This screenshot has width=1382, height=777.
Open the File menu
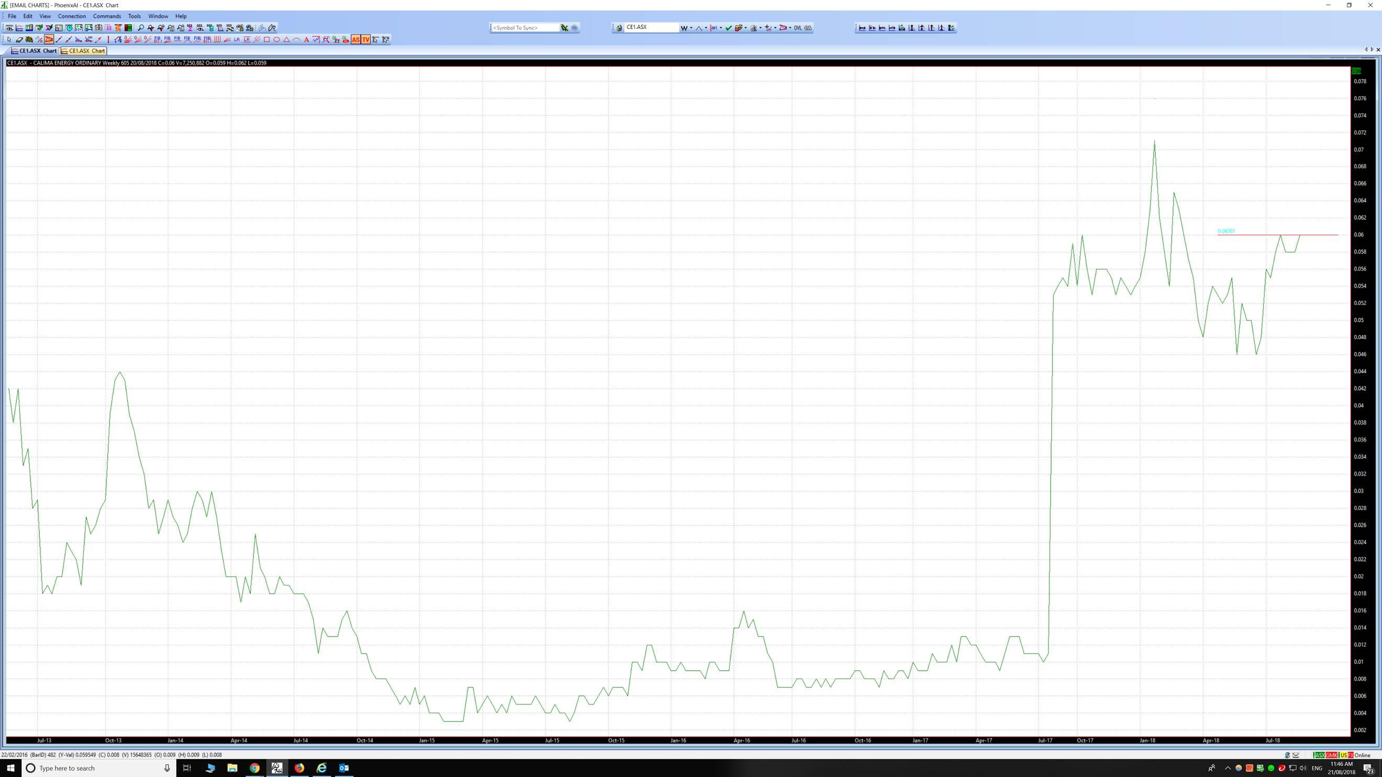pos(12,16)
